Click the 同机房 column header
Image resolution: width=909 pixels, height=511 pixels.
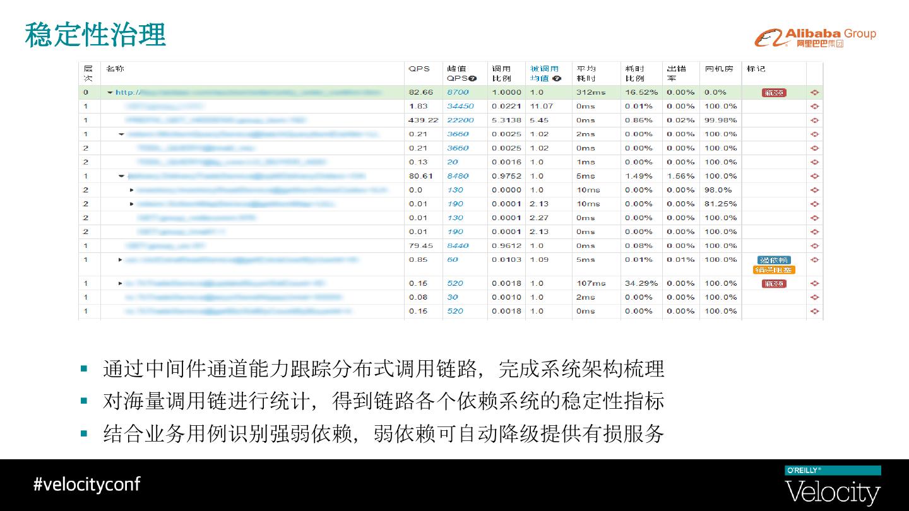tap(718, 69)
